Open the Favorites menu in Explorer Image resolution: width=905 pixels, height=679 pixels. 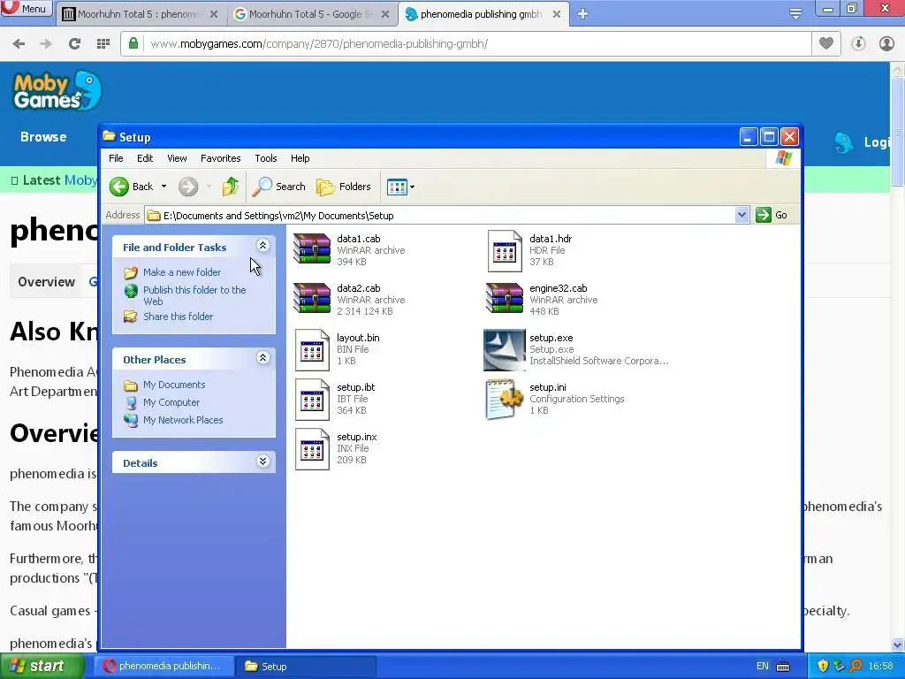220,158
